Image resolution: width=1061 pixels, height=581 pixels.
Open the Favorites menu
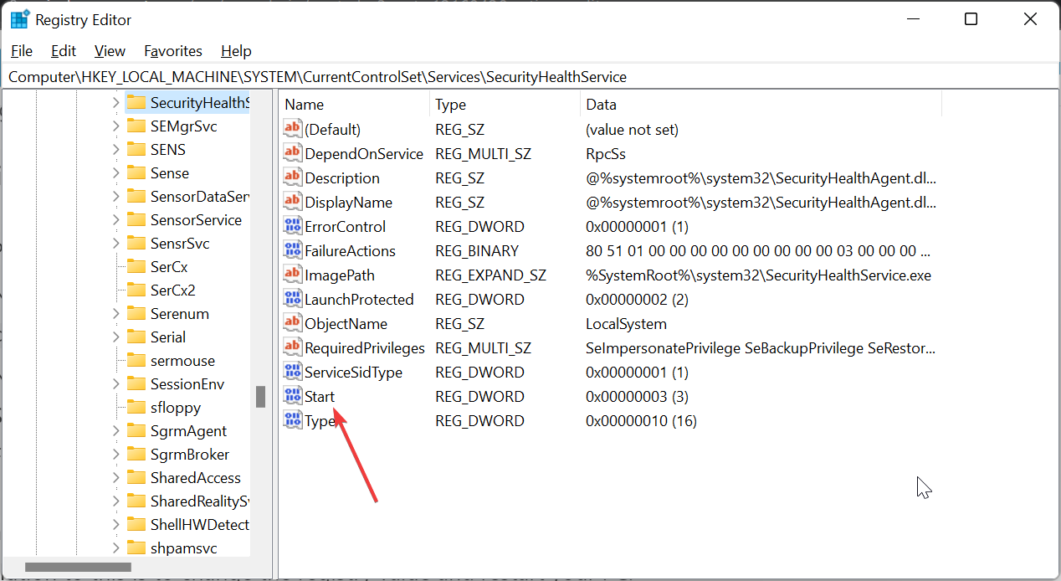point(173,51)
